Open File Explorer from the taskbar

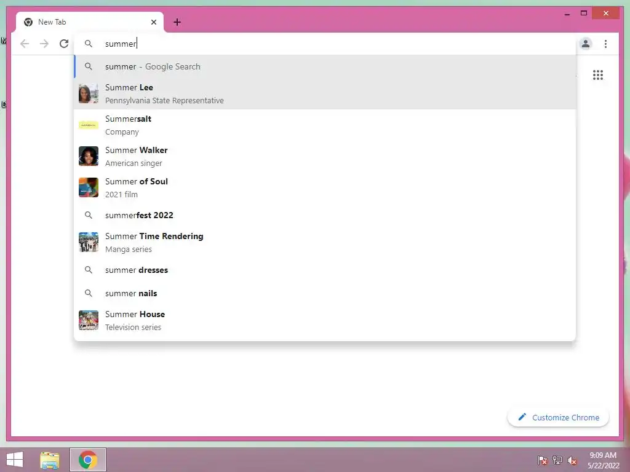[x=50, y=460]
